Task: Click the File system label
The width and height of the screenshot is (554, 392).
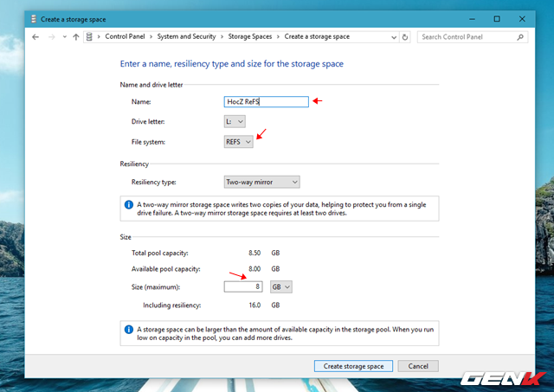Action: [x=148, y=142]
